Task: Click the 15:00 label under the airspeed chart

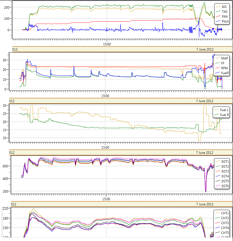Action: [107, 44]
